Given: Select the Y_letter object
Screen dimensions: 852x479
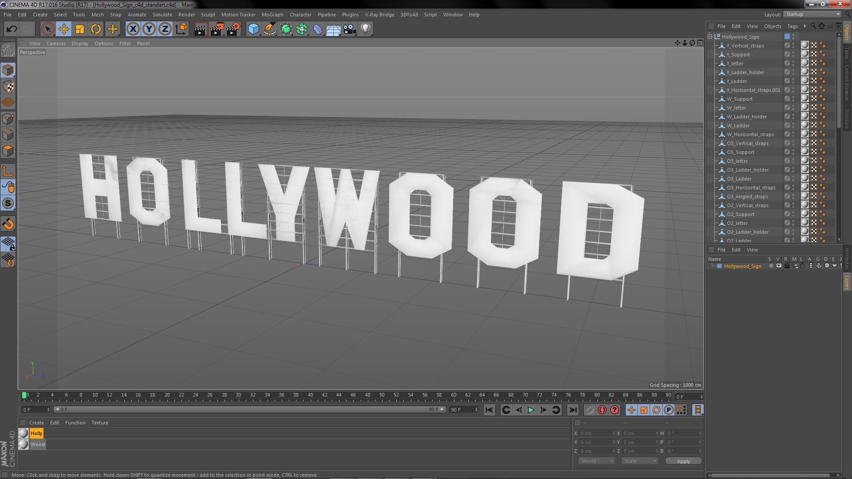Looking at the screenshot, I should click(x=735, y=63).
